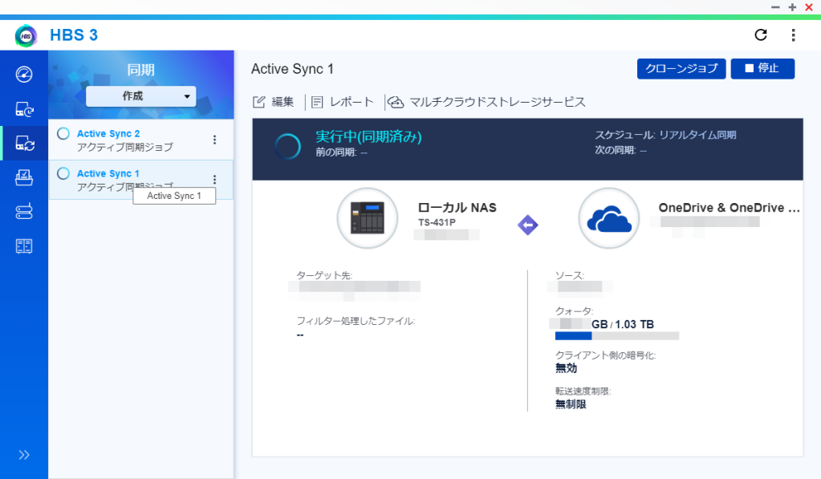Open マルチクラウドストレージサービス link
This screenshot has height=479, width=821.
click(x=486, y=102)
